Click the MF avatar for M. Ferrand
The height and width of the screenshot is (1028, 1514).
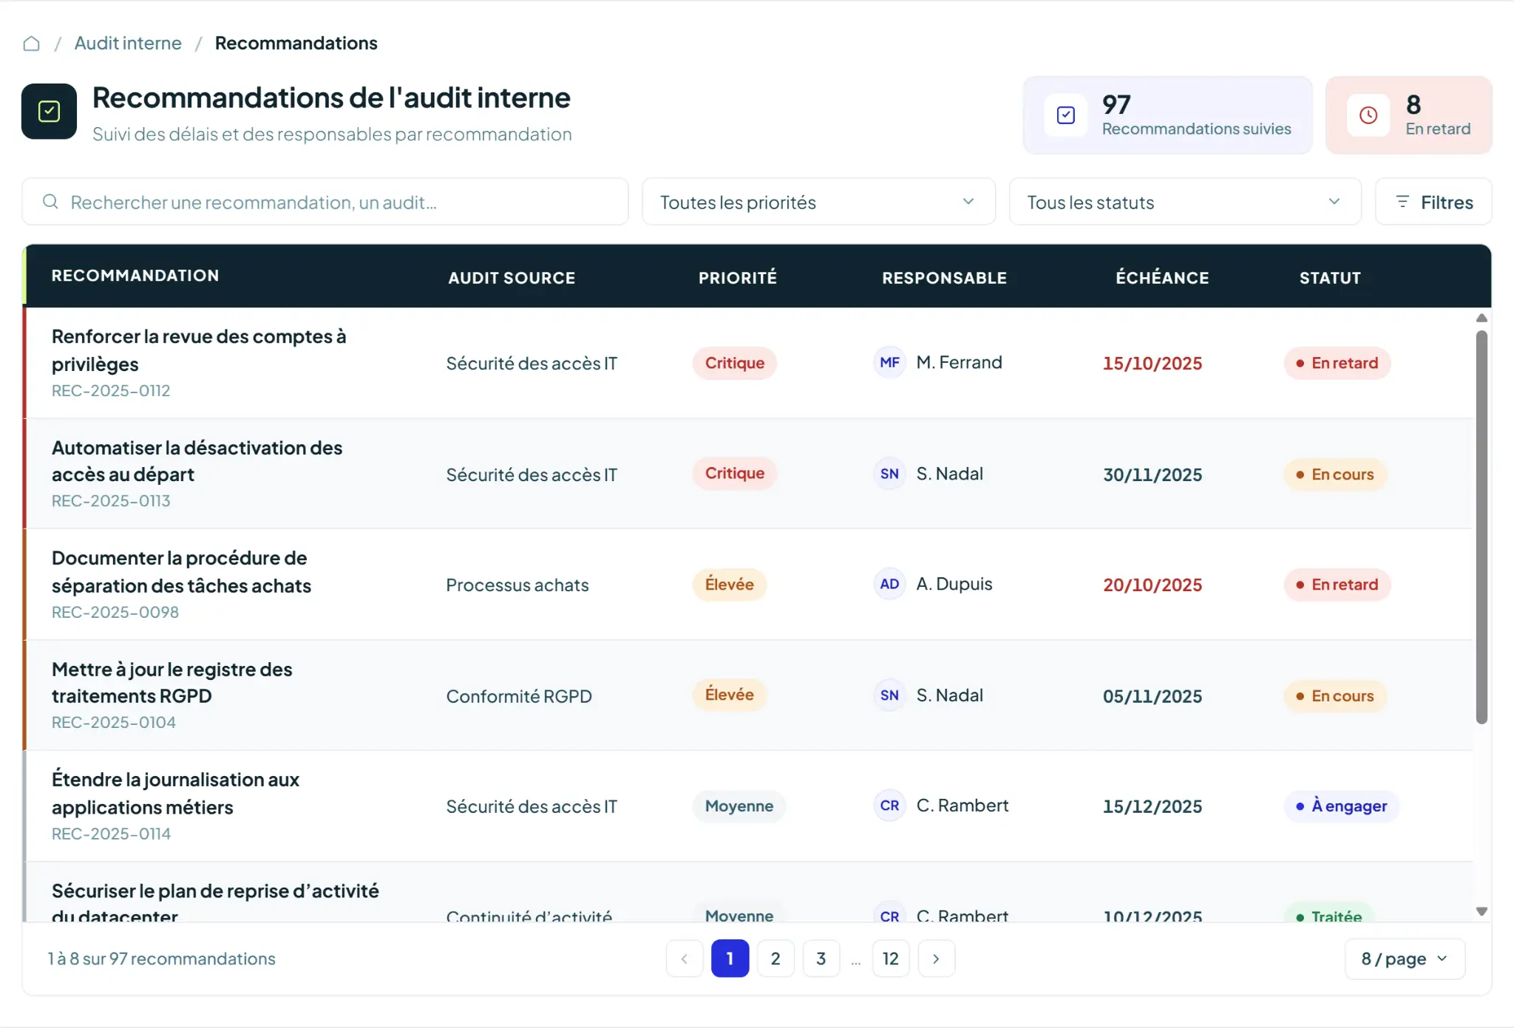(889, 362)
